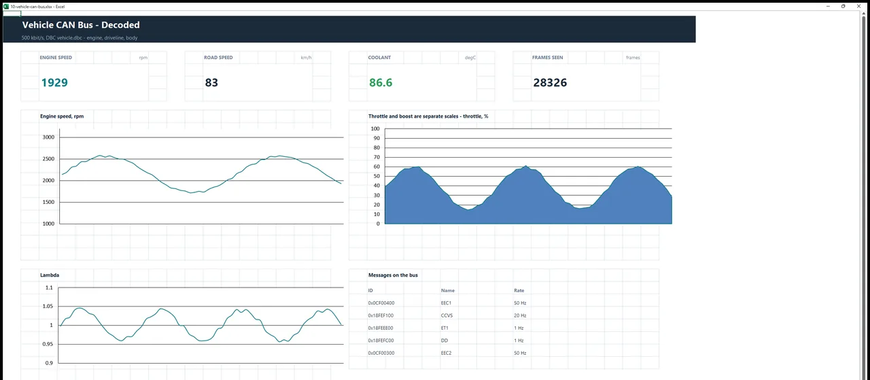
Task: Select the ID cell 0x18FEFC00
Action: click(381, 340)
